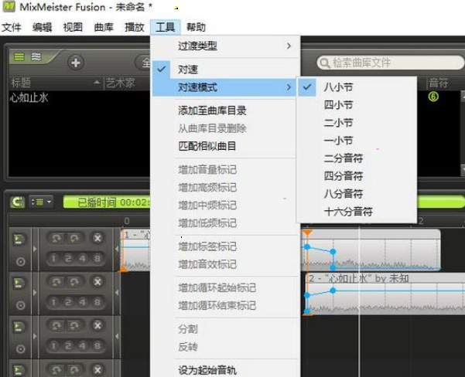
Task: Click the third track's right loop arrow
Action: point(74,325)
